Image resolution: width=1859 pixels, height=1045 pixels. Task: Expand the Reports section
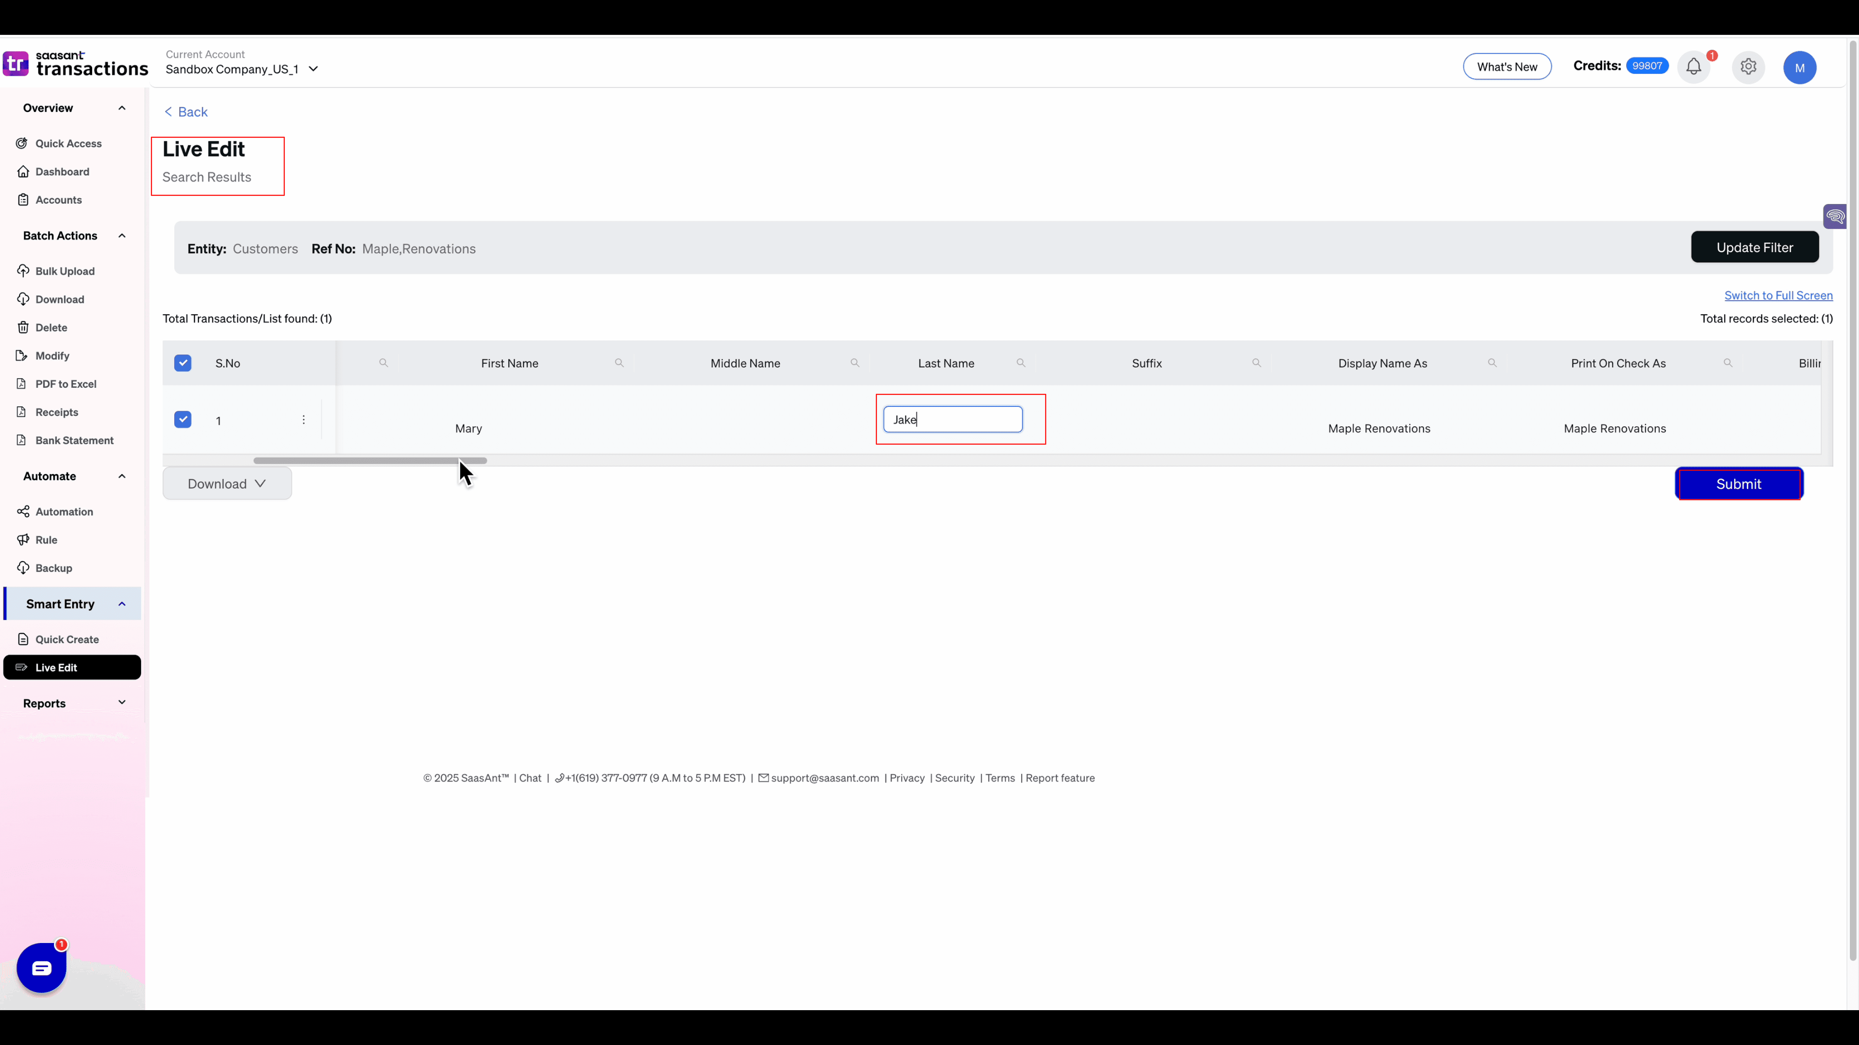click(x=122, y=702)
